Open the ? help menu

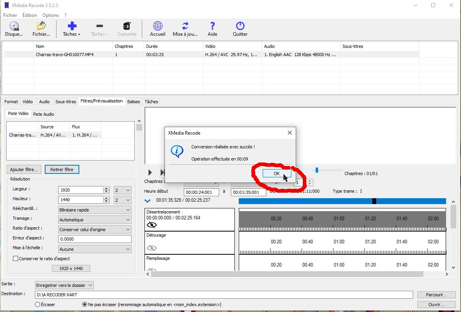point(65,15)
